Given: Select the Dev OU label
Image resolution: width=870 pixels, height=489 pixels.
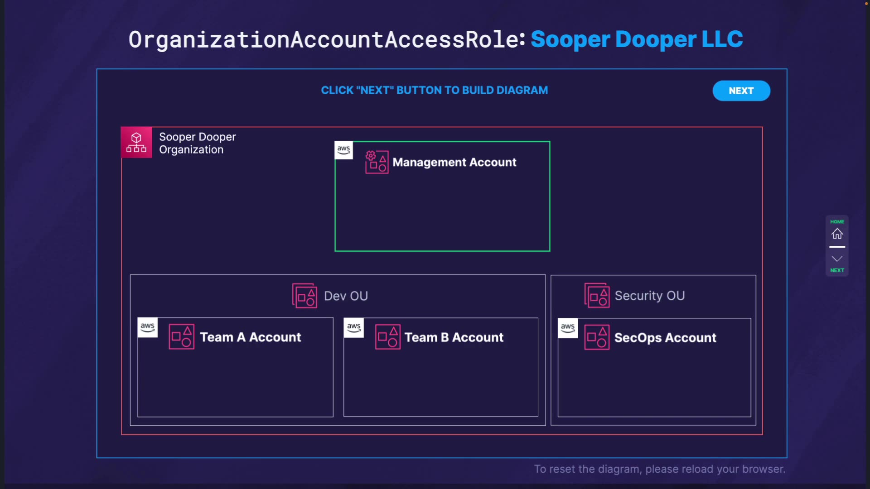Looking at the screenshot, I should pos(346,296).
